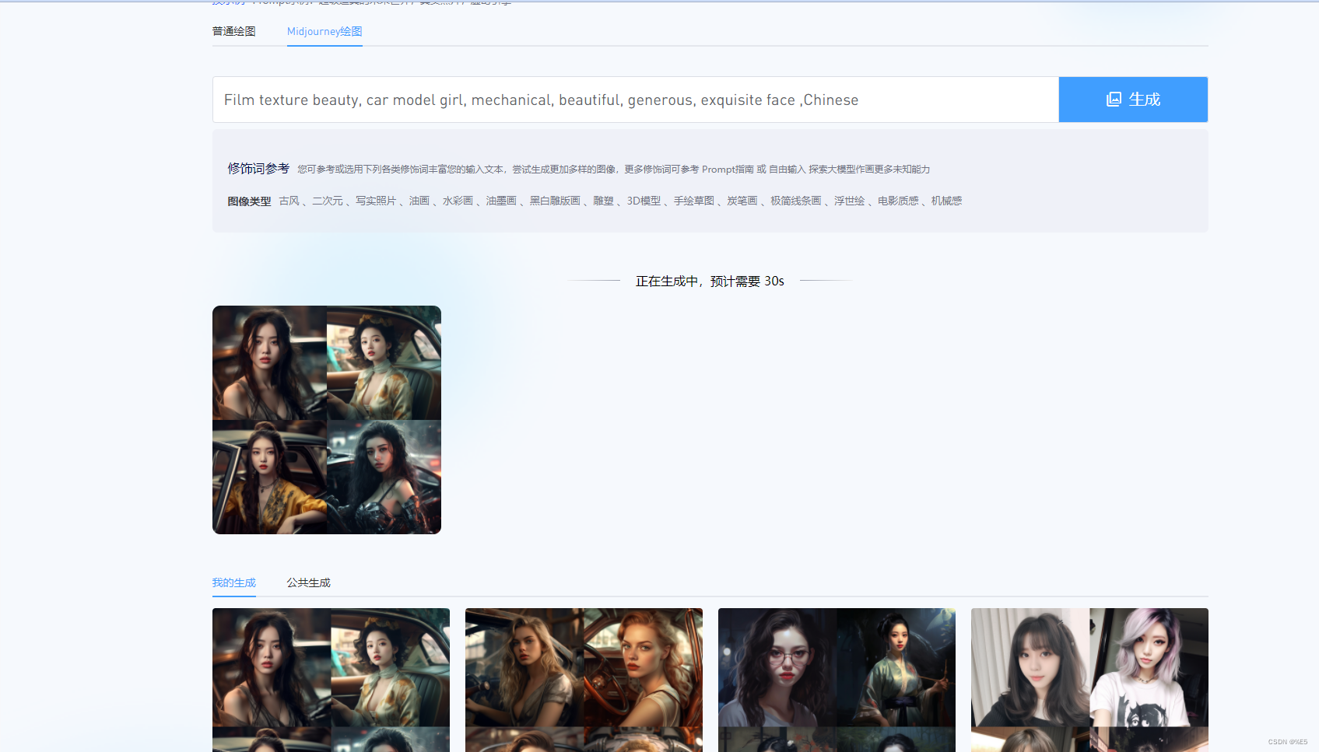
Task: Click the blue 生成 generate button
Action: pyautogui.click(x=1133, y=100)
